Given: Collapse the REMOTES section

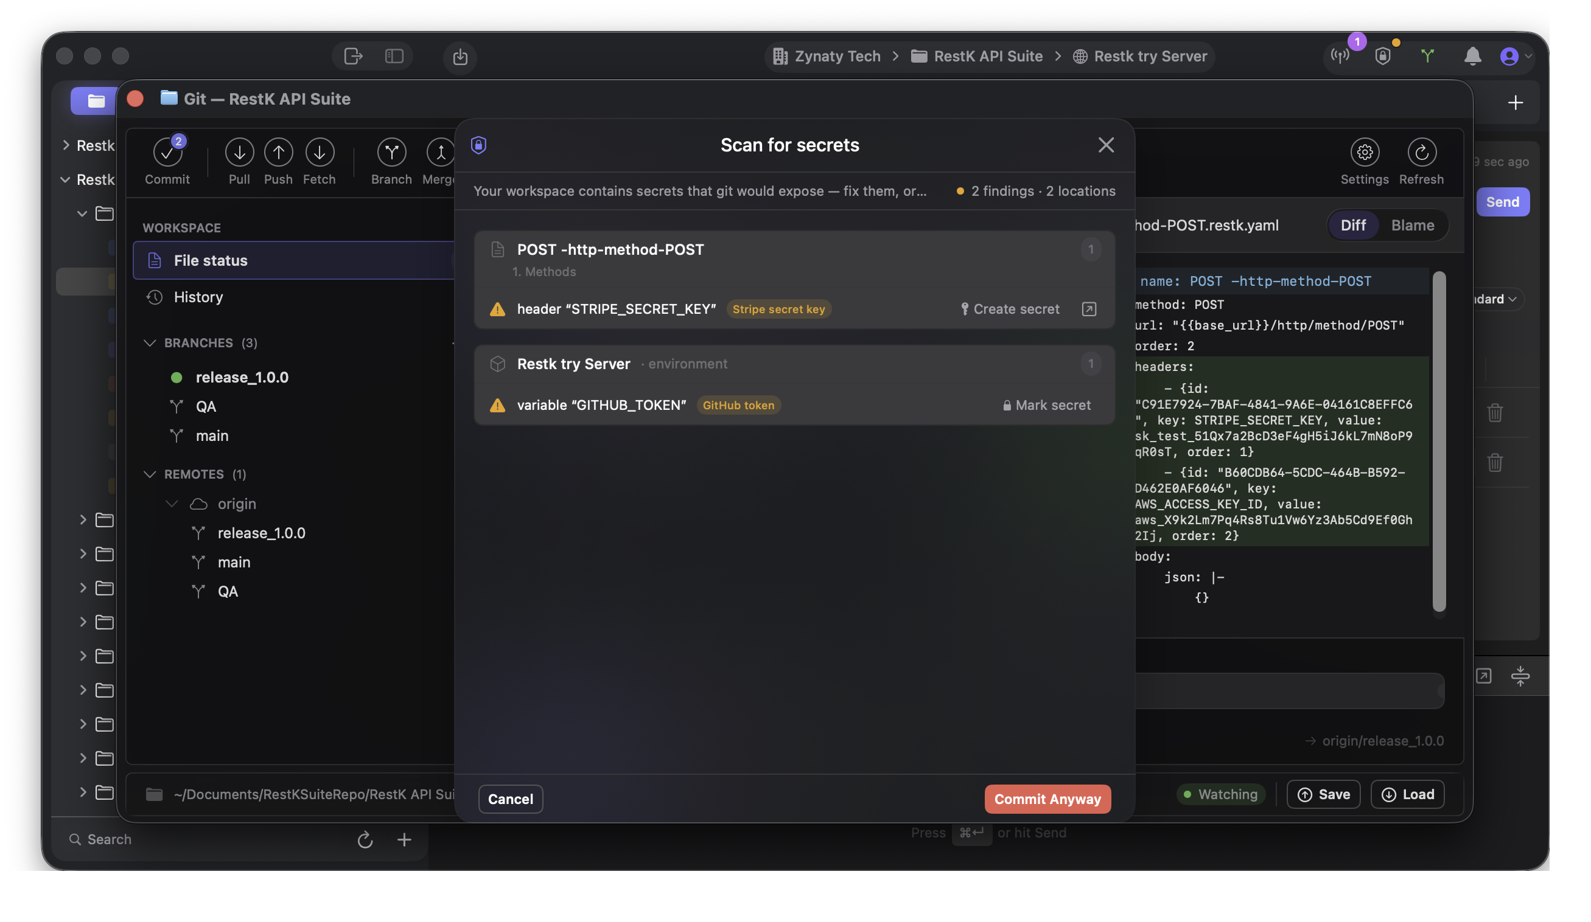Looking at the screenshot, I should pyautogui.click(x=150, y=474).
